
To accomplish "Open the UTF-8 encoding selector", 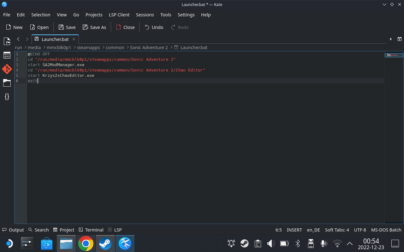I will pos(360,230).
